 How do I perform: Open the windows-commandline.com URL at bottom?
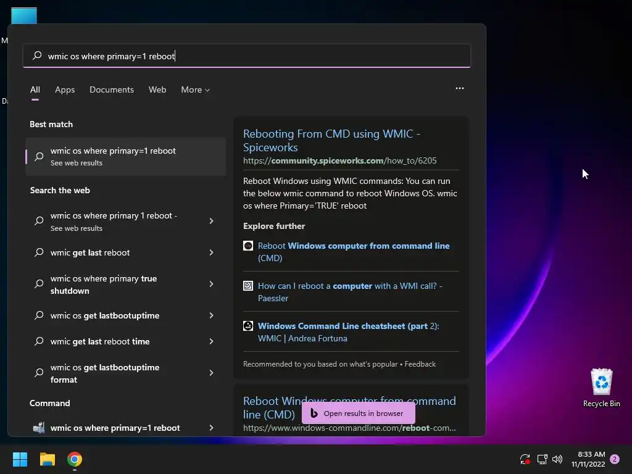point(349,428)
